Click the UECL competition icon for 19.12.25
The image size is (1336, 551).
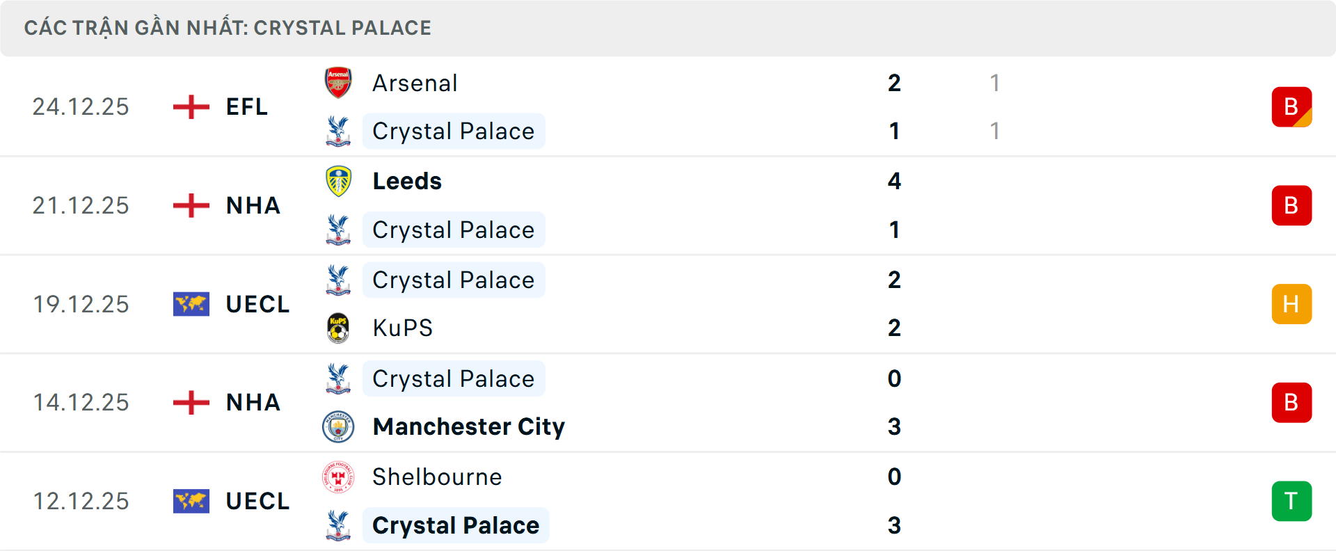point(191,304)
